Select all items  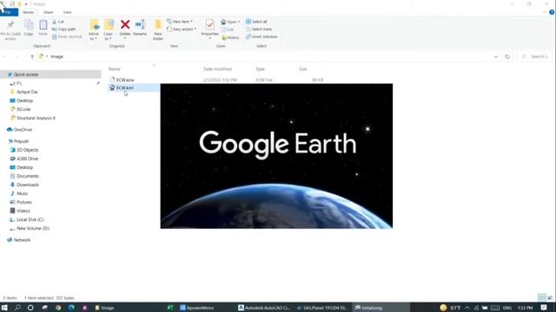[x=256, y=22]
